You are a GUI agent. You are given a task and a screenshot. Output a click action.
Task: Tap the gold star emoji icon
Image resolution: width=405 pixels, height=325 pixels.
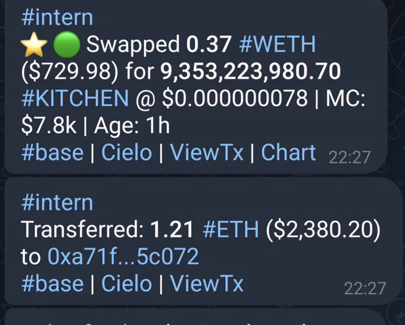click(x=34, y=45)
